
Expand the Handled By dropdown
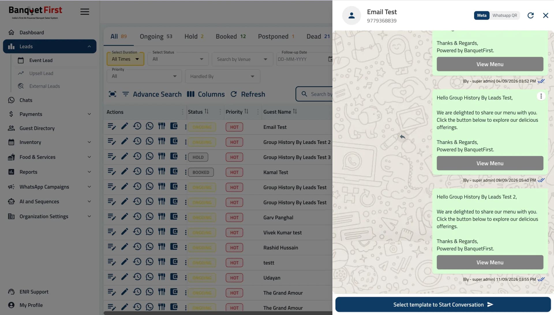(x=222, y=76)
